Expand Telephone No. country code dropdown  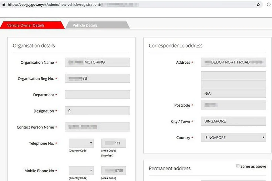click(81, 143)
